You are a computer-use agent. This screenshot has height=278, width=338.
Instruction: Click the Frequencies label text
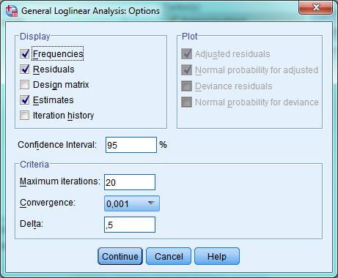pos(58,54)
